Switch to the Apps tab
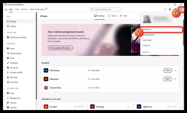Screen dimensions: 187x113 11,9
